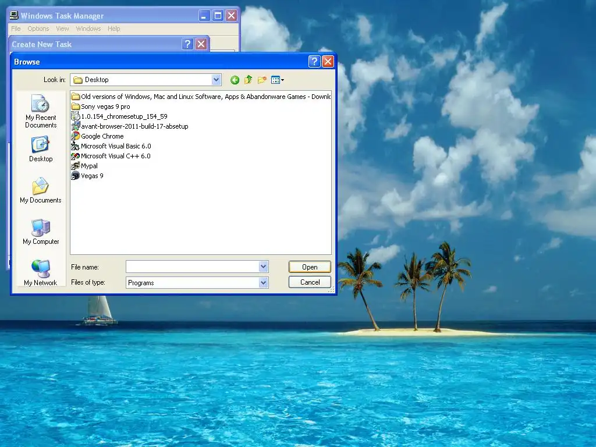Click 'Microsoft Visual C++ 6.0' name text

click(116, 156)
